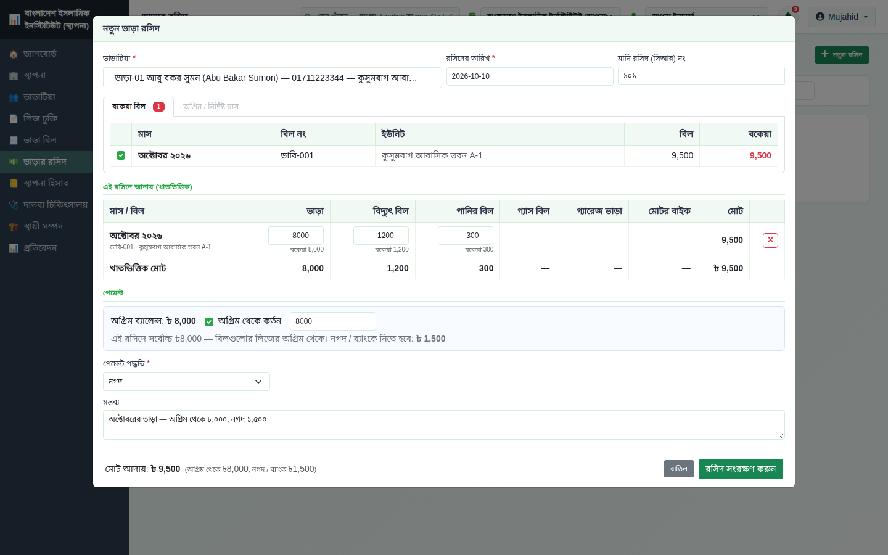Click the বিদ্যুৎ বিল amount field showing 1200
The height and width of the screenshot is (555, 888).
point(381,236)
